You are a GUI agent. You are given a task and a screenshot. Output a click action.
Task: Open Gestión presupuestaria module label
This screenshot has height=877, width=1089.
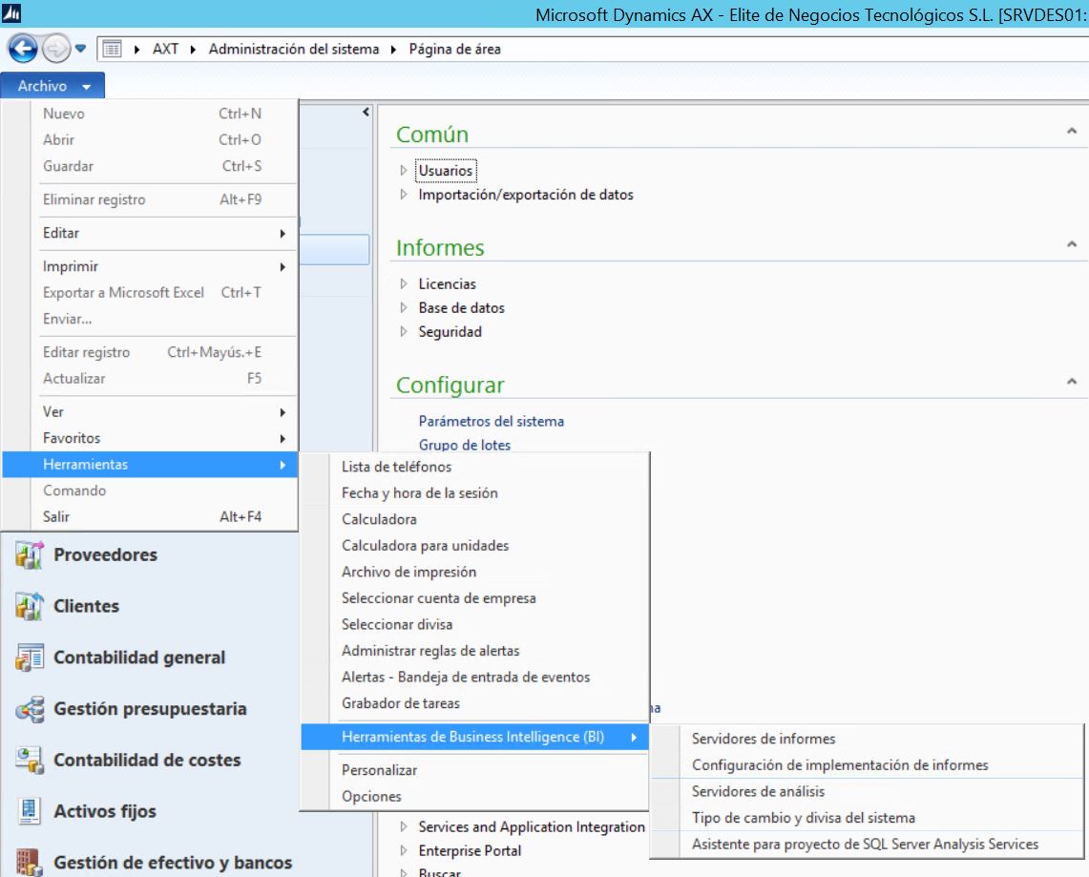pyautogui.click(x=150, y=709)
